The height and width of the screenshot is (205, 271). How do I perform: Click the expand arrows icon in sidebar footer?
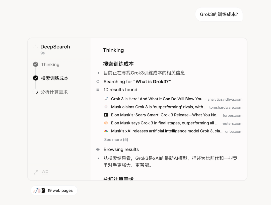(36, 172)
